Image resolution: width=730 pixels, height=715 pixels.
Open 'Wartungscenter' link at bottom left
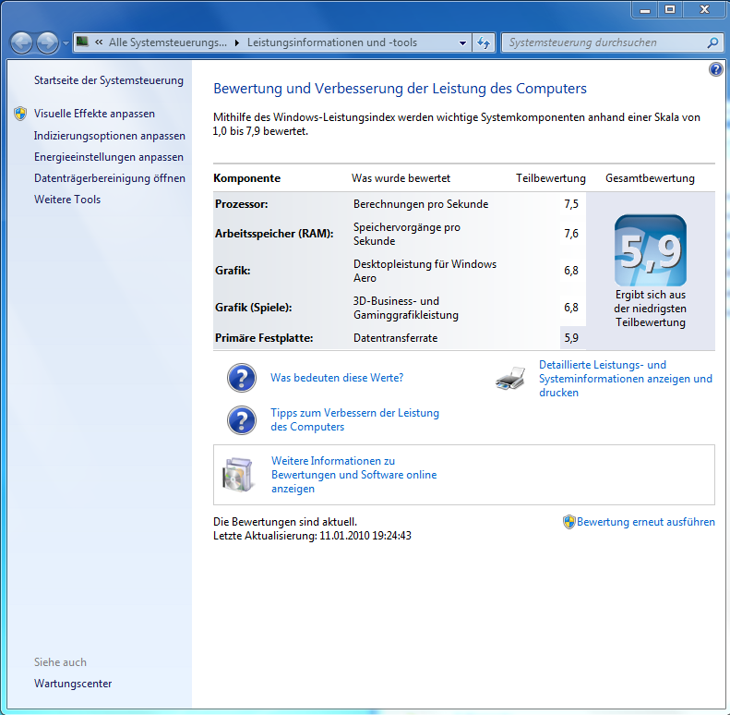pos(73,684)
